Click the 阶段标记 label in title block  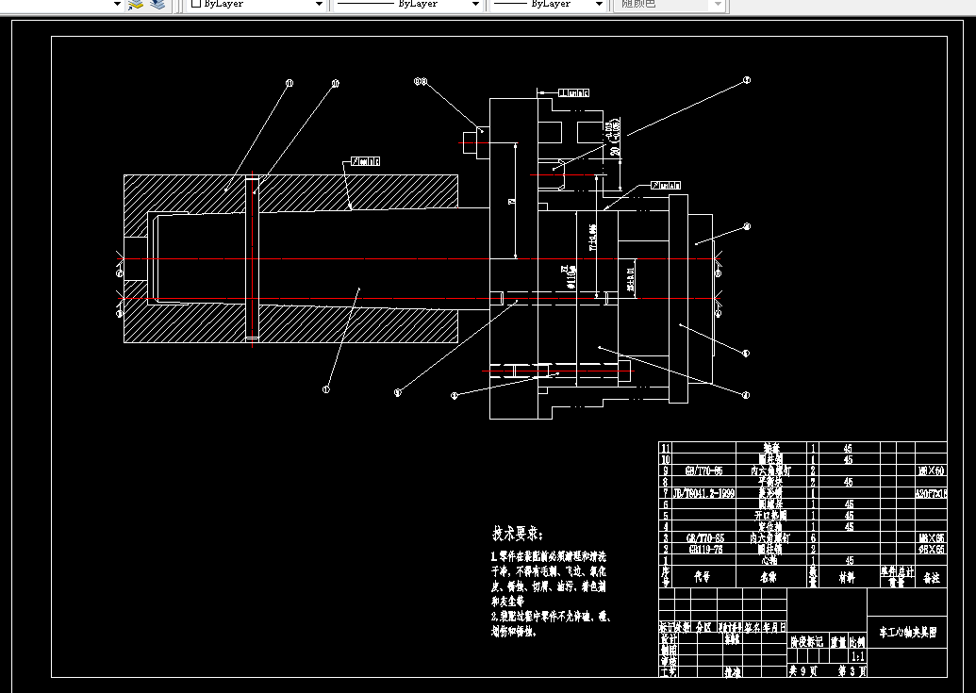(806, 641)
